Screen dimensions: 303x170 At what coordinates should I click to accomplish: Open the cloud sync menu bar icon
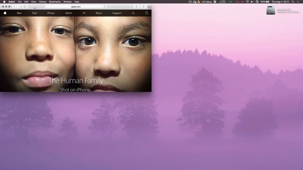[195, 2]
